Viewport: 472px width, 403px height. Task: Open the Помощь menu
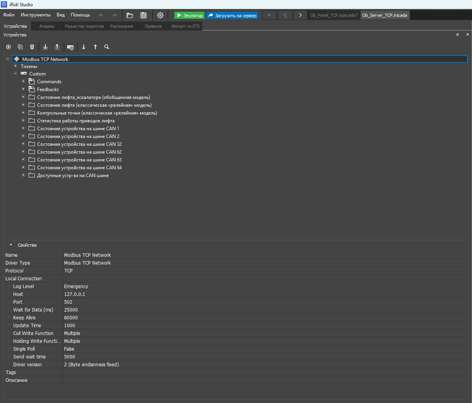(x=80, y=15)
